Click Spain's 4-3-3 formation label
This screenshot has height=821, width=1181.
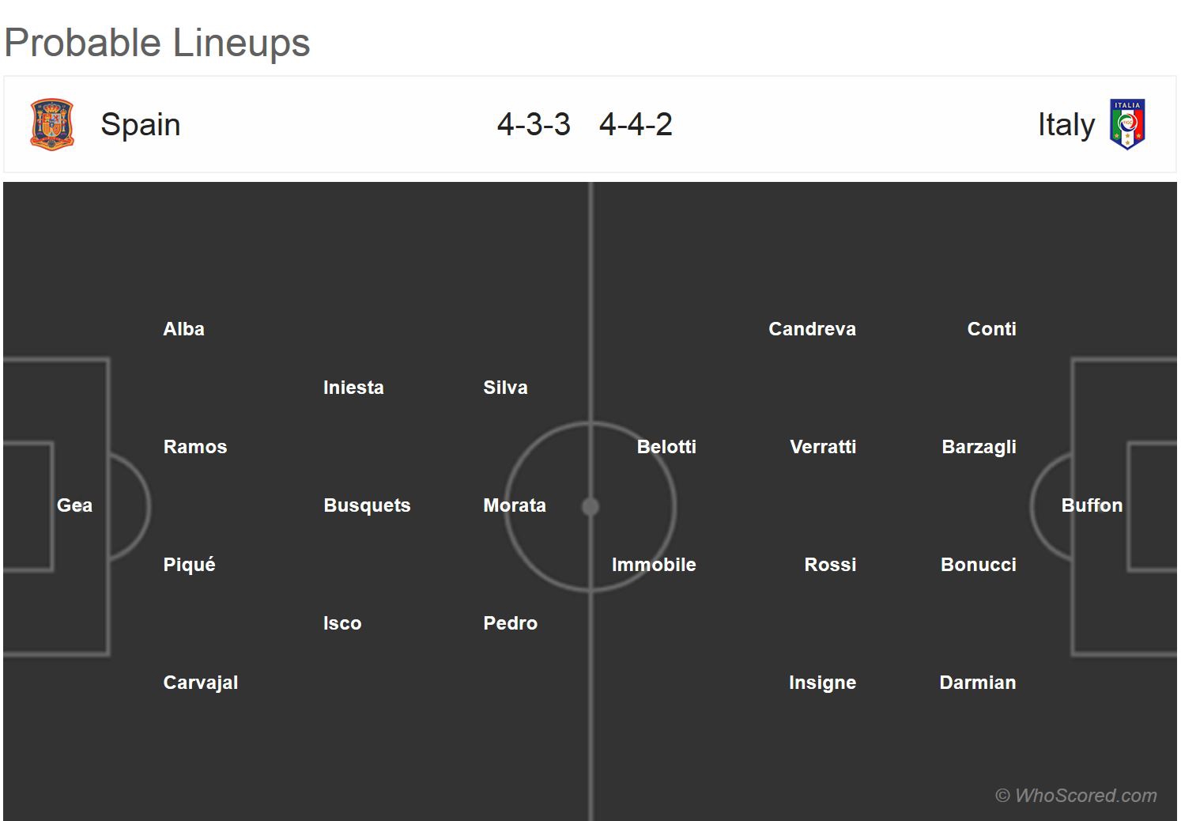pyautogui.click(x=534, y=125)
